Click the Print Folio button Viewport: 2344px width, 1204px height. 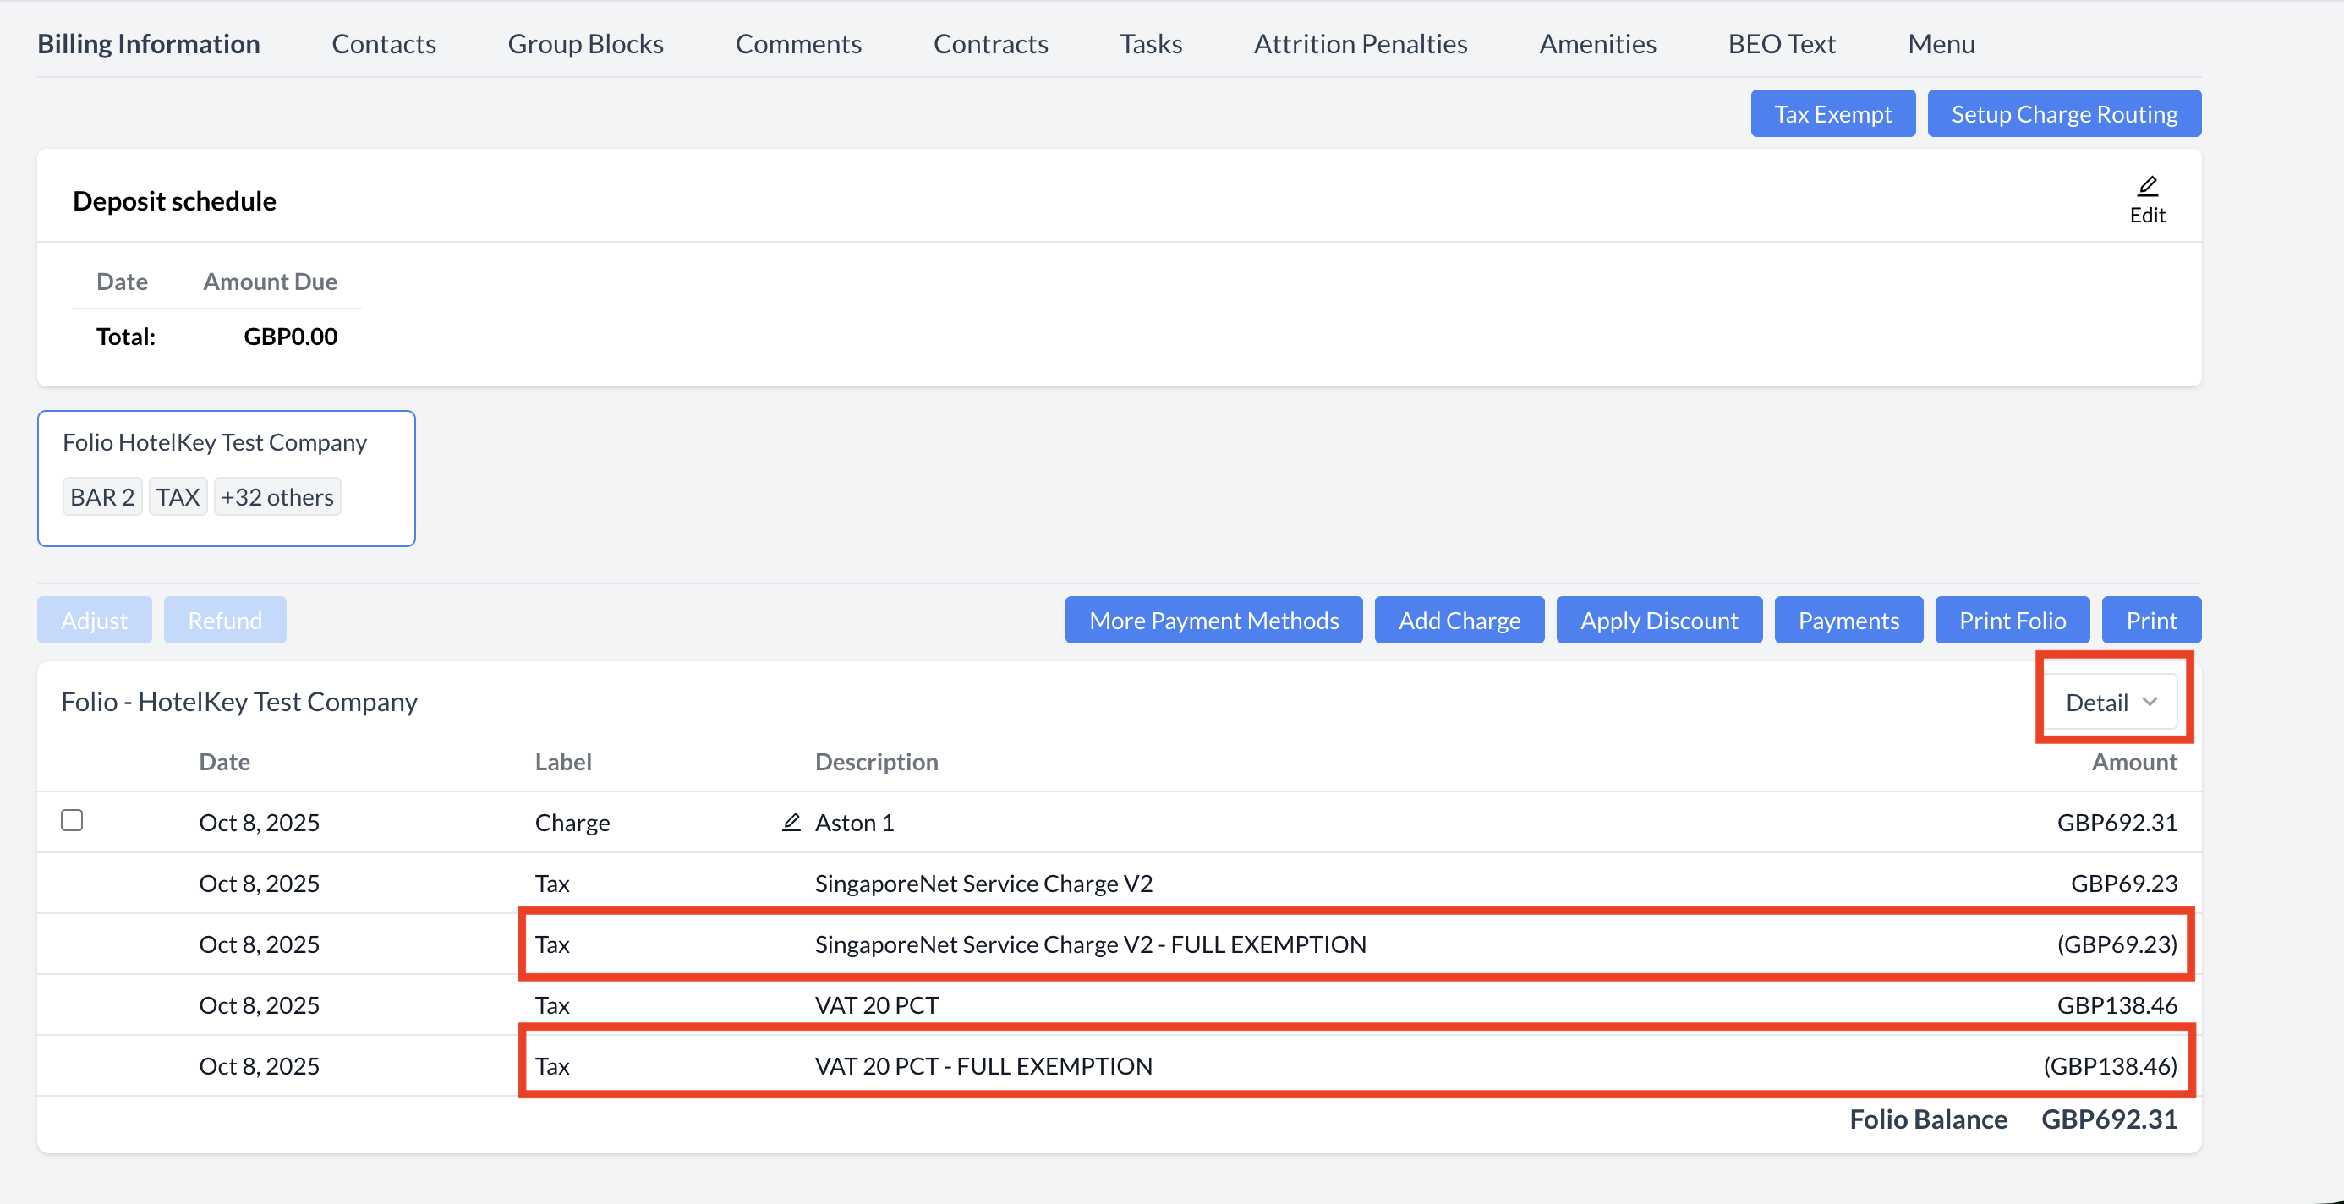point(2012,621)
